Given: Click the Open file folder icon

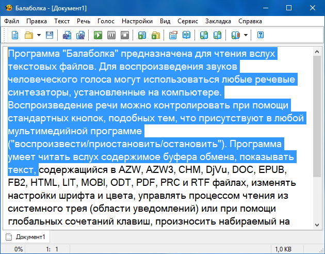Looking at the screenshot, I should pos(28,35).
